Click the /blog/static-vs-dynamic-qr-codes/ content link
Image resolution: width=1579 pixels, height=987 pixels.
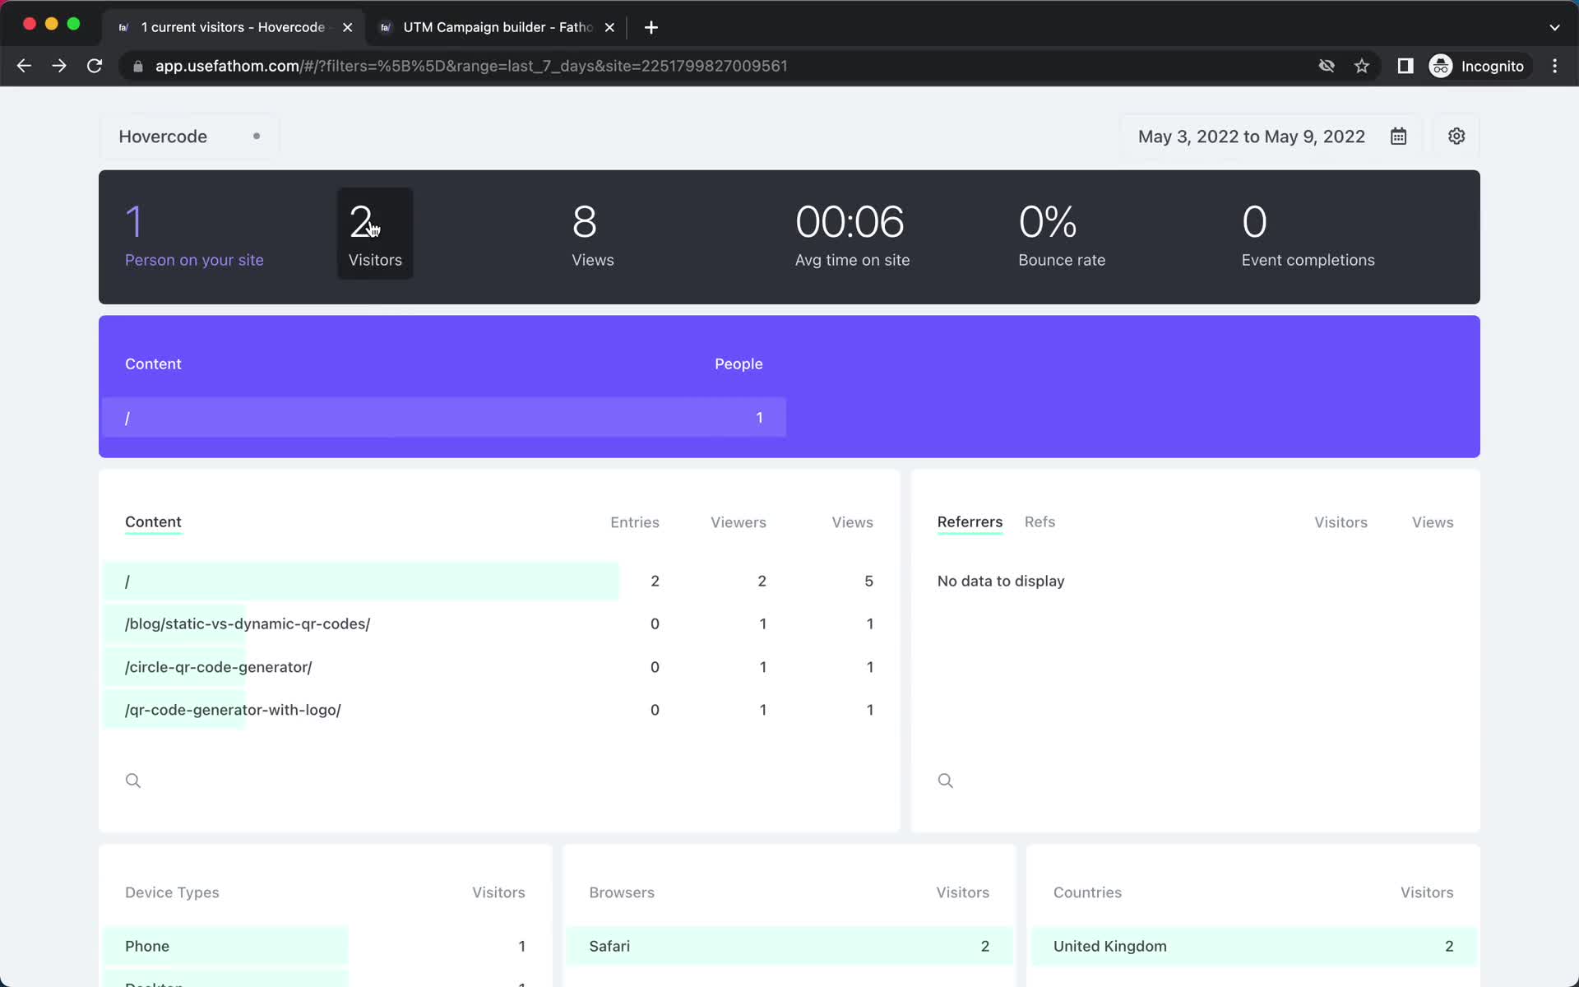coord(249,623)
